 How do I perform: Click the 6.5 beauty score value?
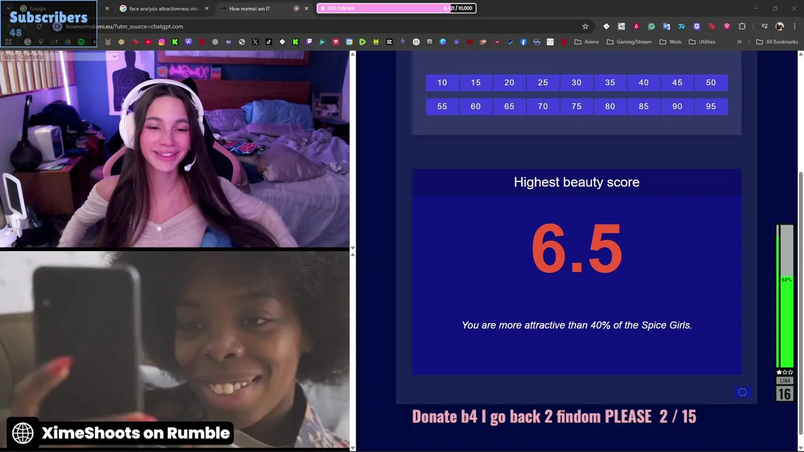(577, 249)
